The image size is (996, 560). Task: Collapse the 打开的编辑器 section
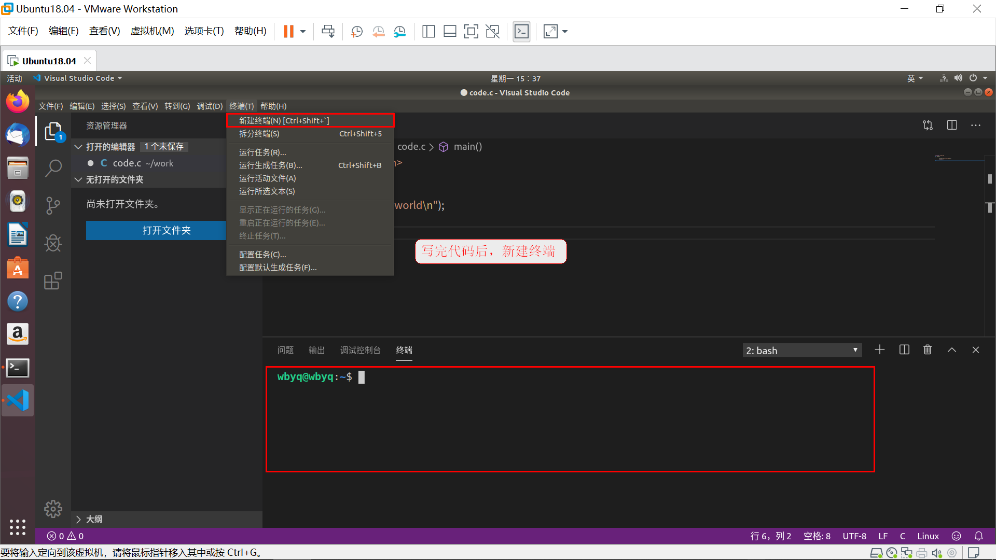(79, 147)
